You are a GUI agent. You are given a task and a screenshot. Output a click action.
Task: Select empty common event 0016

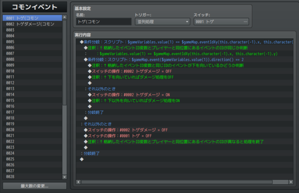click(x=32, y=106)
